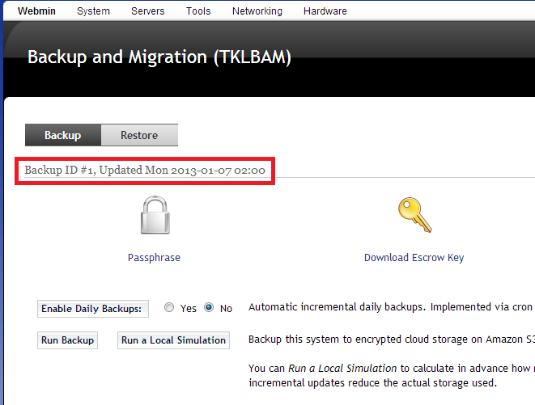
Task: Click the automatic incremental daily backups description
Action: [x=390, y=307]
